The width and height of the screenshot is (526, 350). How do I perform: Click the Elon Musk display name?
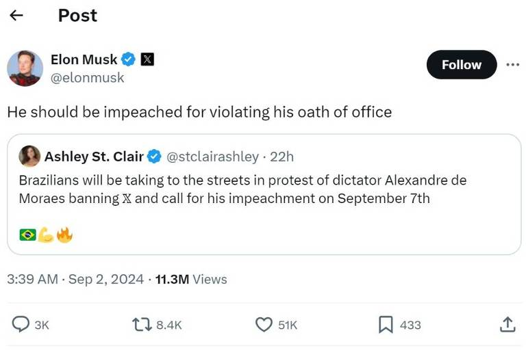click(x=84, y=59)
